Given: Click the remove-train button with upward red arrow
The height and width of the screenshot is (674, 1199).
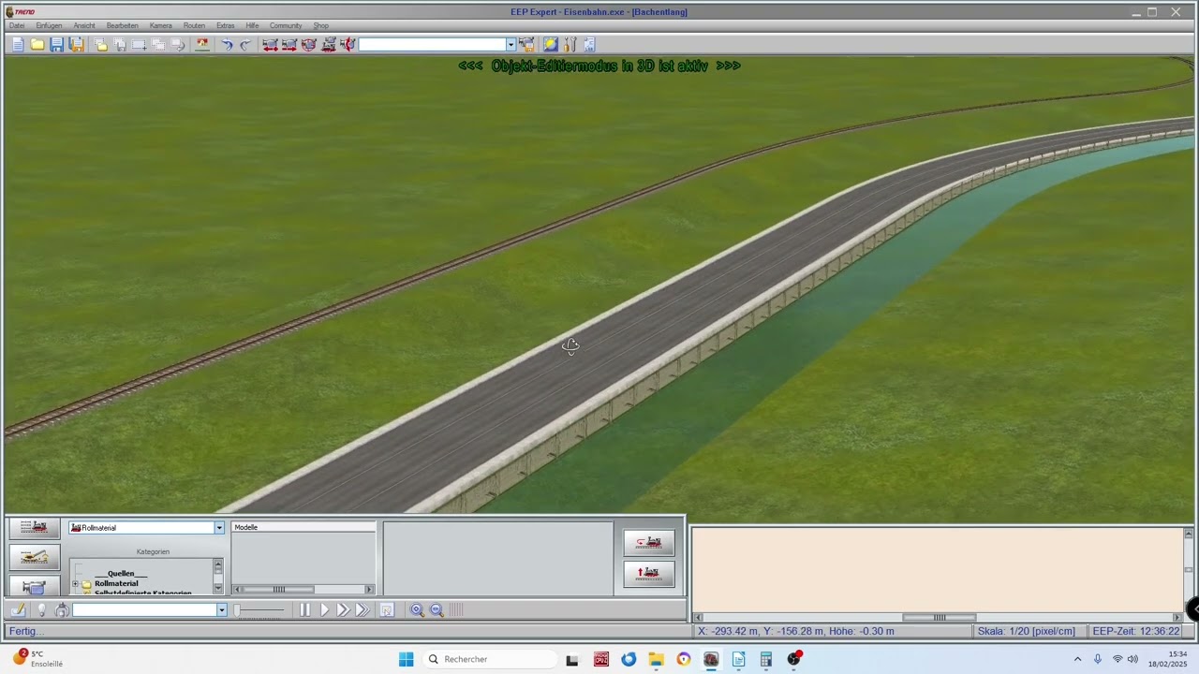Looking at the screenshot, I should click(649, 573).
